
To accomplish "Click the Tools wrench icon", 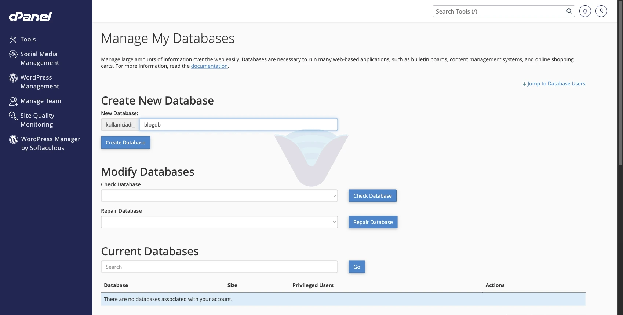I will point(13,40).
